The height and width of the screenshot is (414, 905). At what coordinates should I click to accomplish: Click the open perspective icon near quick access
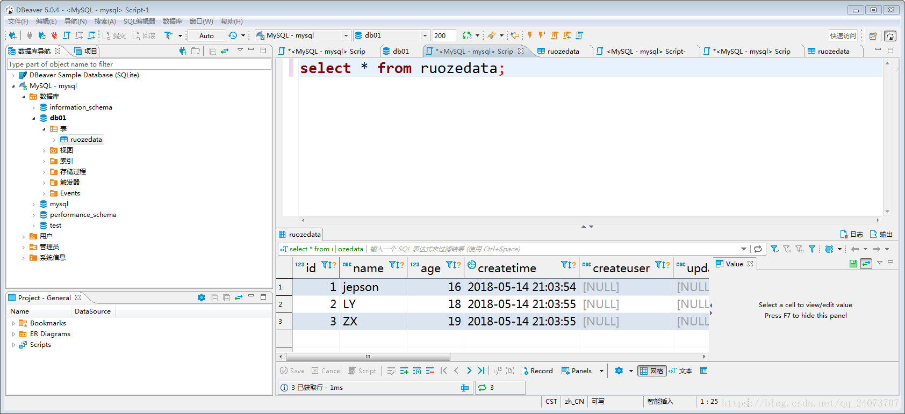[x=873, y=36]
